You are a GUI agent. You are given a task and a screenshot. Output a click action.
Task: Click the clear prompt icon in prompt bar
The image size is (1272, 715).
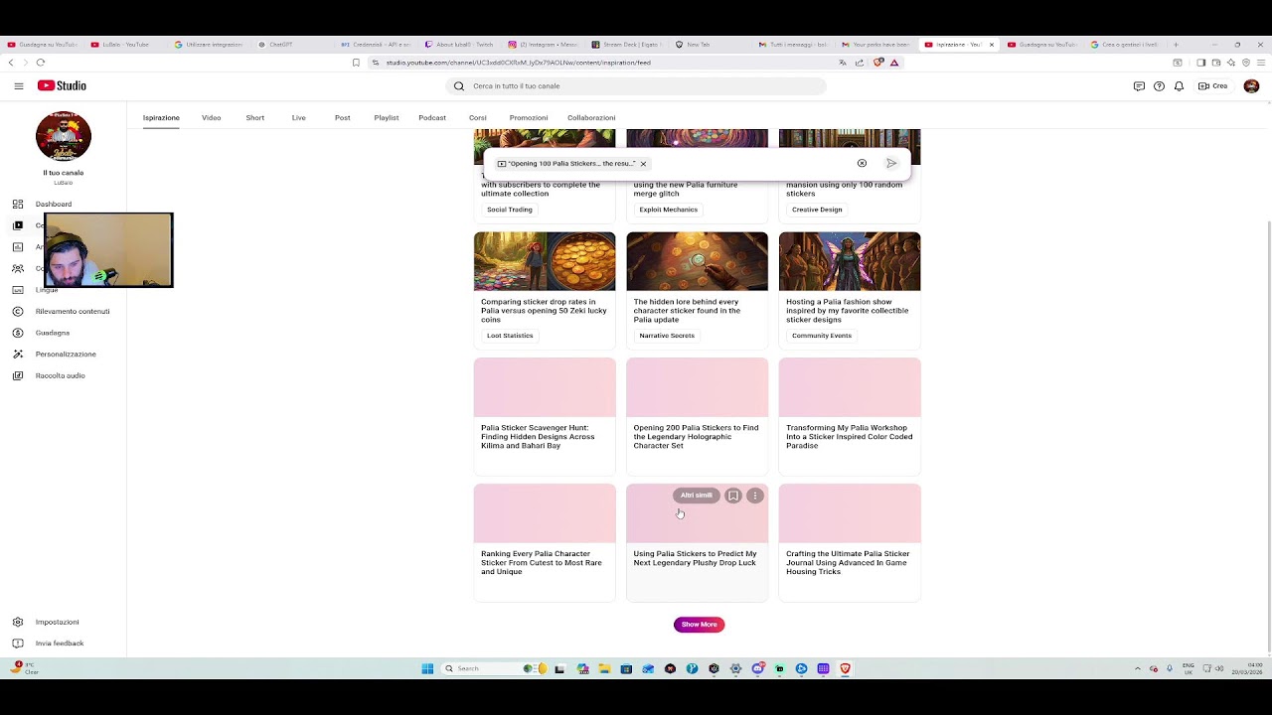point(862,163)
